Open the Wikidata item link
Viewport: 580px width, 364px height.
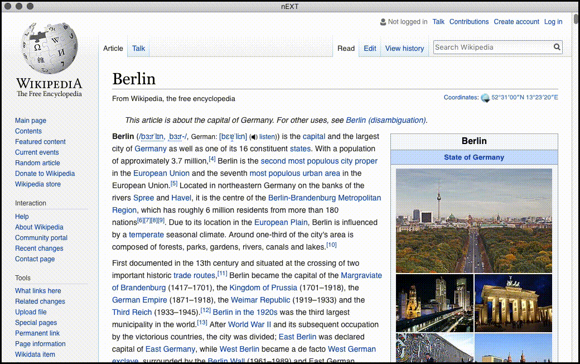click(x=35, y=355)
